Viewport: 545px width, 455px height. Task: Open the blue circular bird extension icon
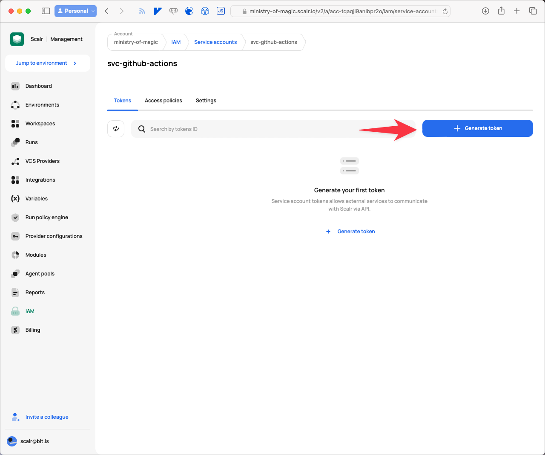[189, 11]
